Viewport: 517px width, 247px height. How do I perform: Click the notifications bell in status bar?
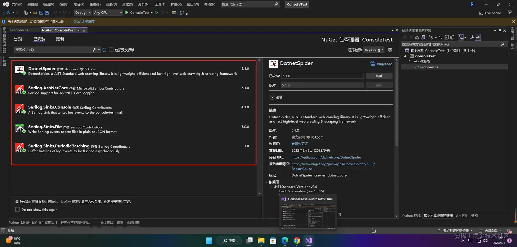pos(509,231)
